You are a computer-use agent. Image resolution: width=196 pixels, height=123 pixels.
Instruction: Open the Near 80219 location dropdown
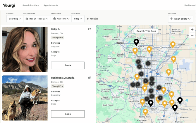(180, 19)
